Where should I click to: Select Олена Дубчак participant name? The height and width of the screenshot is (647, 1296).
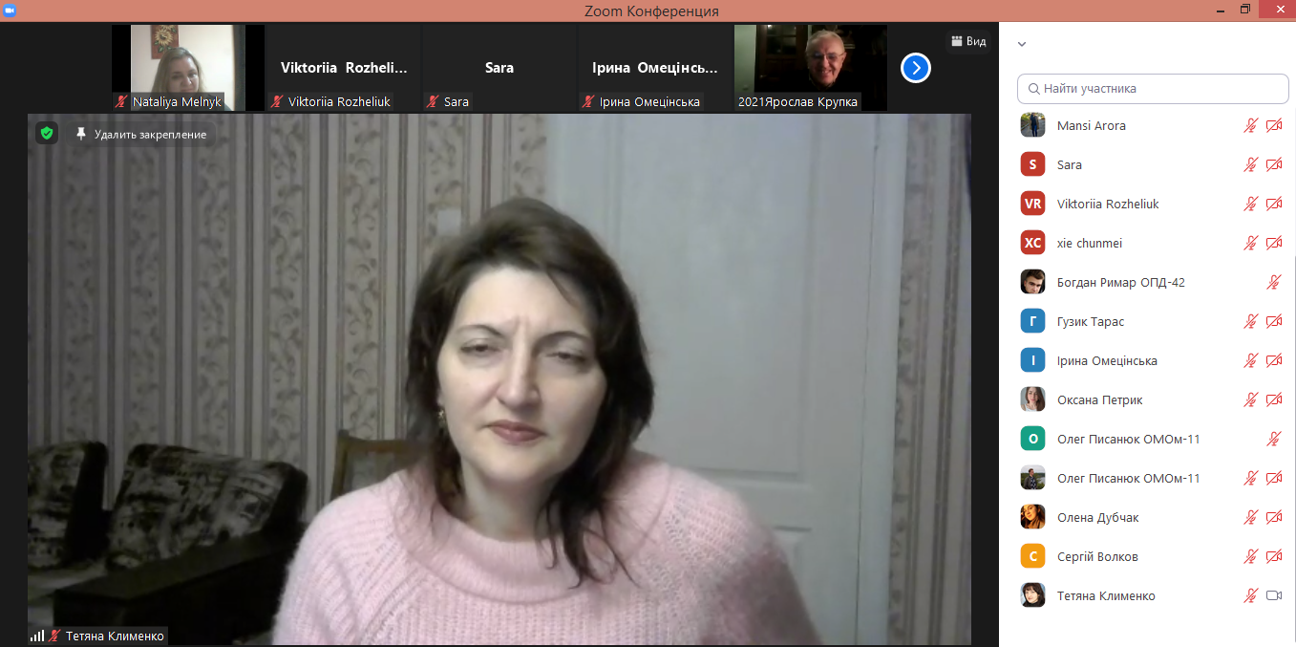click(1098, 517)
